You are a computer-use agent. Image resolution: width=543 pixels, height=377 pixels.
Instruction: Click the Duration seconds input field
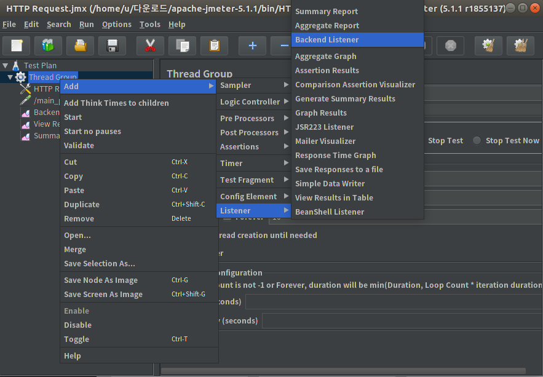point(394,302)
